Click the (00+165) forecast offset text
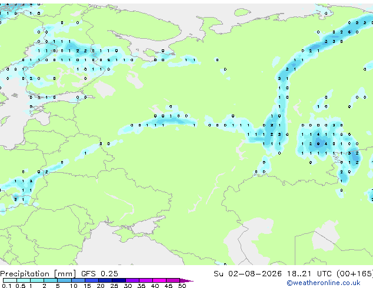The width and height of the screenshot is (373, 288). click(x=355, y=274)
